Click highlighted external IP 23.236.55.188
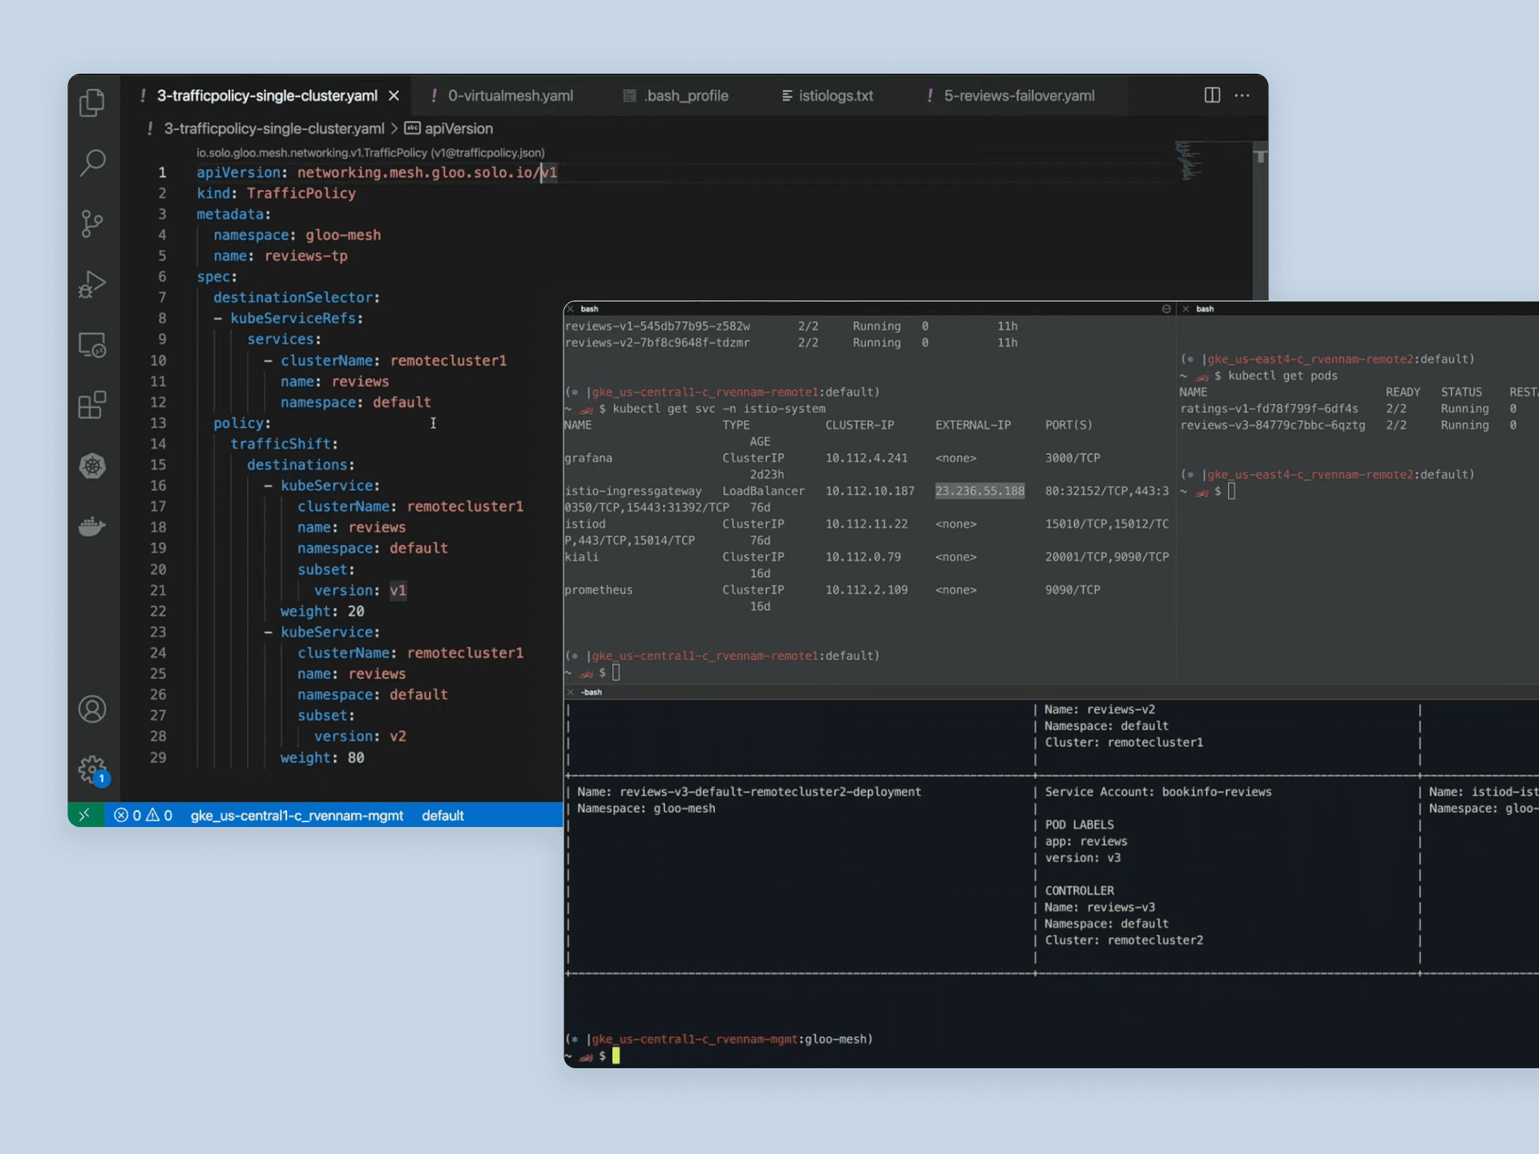1539x1154 pixels. [980, 490]
